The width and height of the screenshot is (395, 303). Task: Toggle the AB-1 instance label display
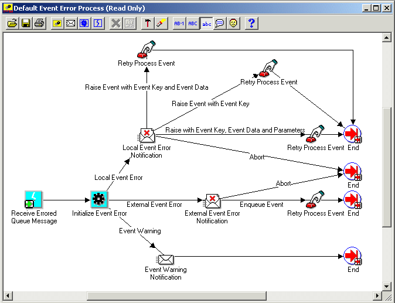coord(179,23)
